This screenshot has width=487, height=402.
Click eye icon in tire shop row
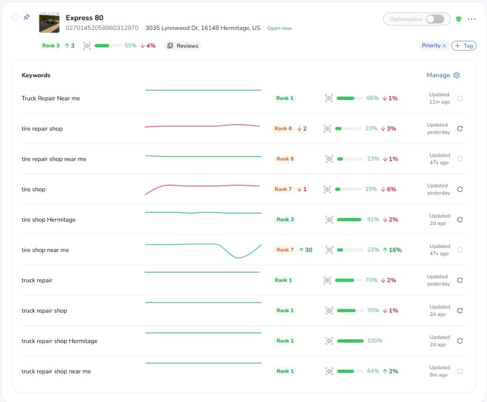pos(327,189)
